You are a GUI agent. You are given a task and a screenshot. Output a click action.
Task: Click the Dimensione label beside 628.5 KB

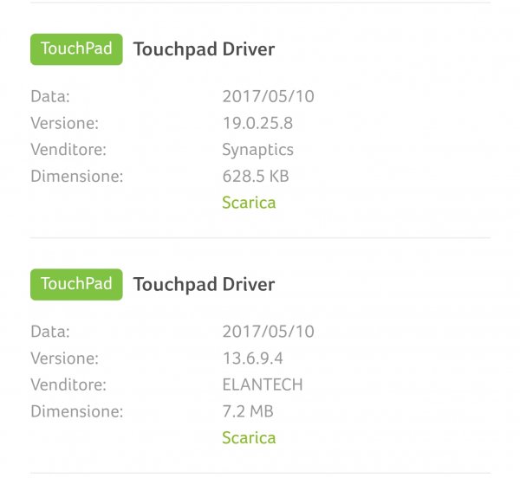pos(77,177)
